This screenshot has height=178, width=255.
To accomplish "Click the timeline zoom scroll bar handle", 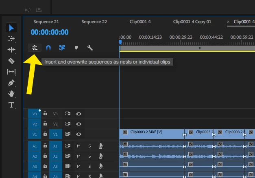I will pyautogui.click(x=200, y=48).
